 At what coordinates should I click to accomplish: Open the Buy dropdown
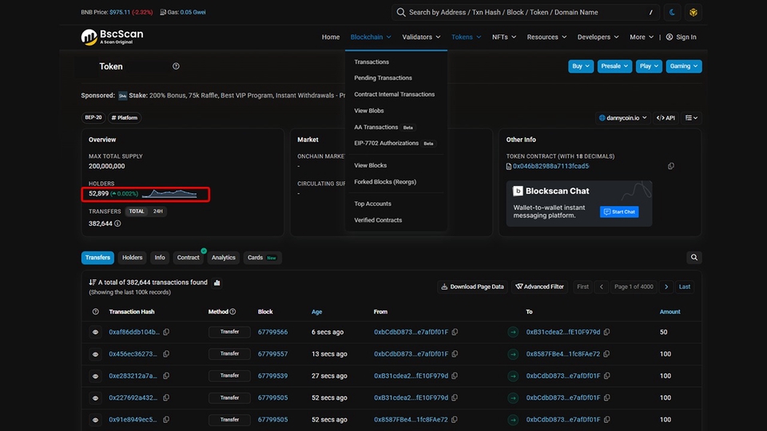coord(581,66)
